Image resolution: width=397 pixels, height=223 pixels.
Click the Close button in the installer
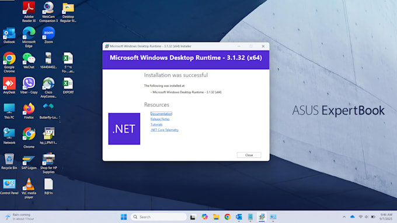pos(249,155)
